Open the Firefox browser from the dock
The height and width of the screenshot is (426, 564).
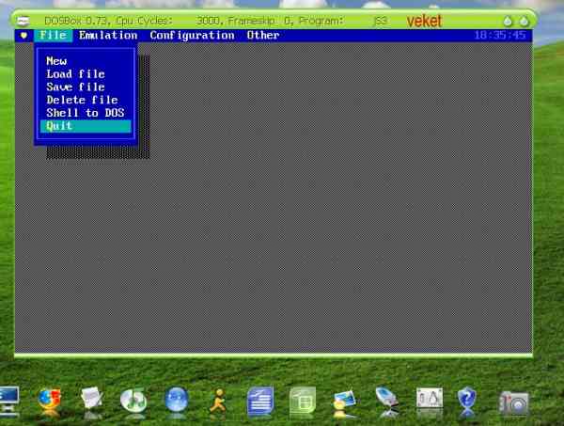(x=49, y=400)
